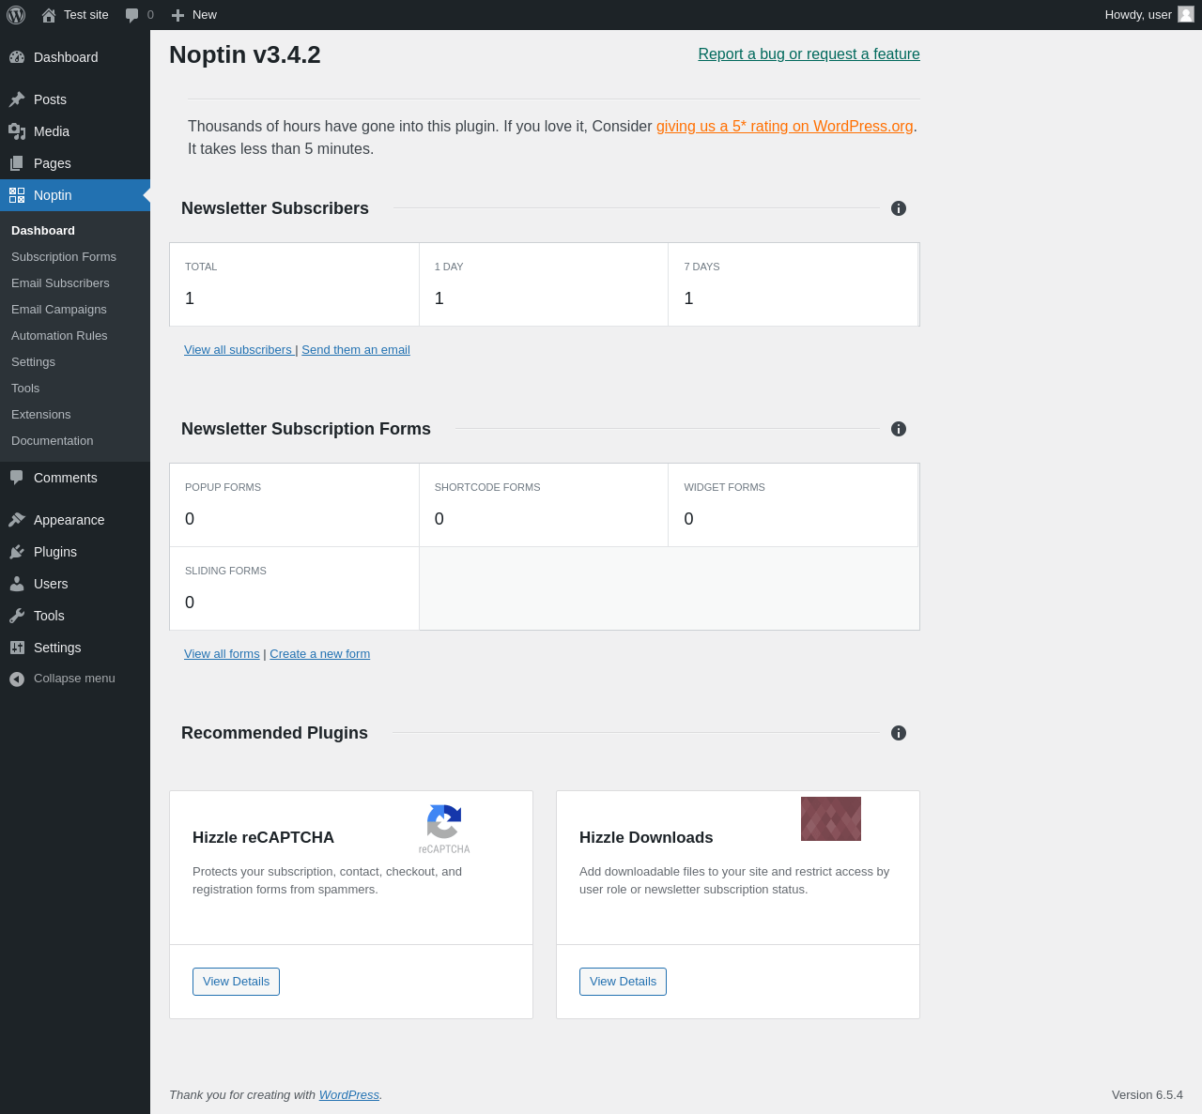Click Send them an email link

coord(356,350)
